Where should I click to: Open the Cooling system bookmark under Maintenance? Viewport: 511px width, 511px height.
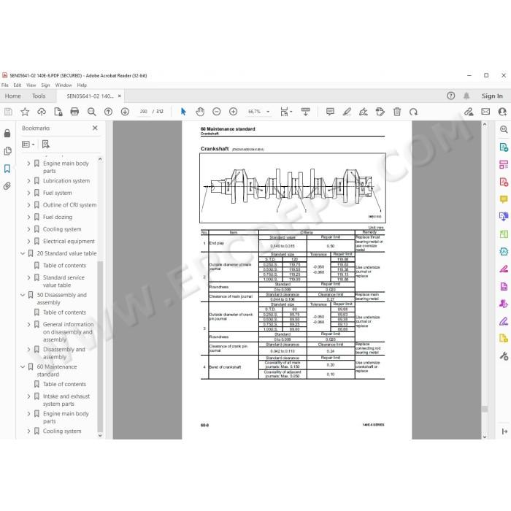coord(62,431)
